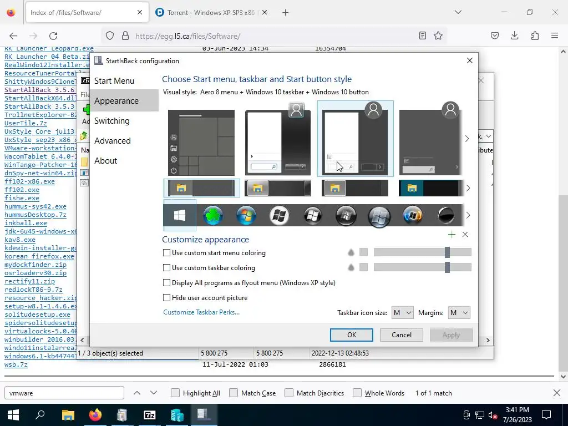The height and width of the screenshot is (426, 568).
Task: Open Windows Start button on taskbar
Action: tap(13, 415)
